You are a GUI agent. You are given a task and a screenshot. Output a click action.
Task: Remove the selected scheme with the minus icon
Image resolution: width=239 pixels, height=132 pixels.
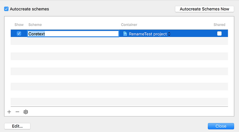pos(17,112)
